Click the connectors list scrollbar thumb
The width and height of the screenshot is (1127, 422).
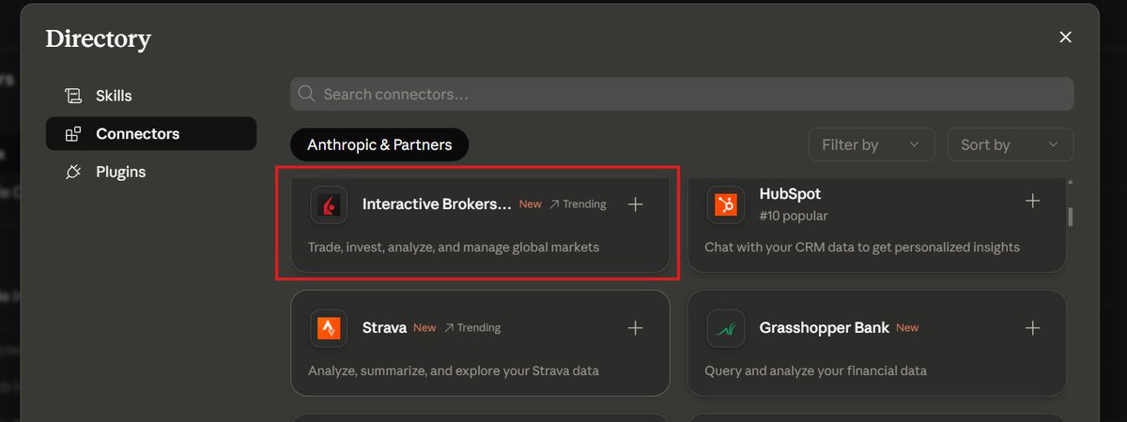pos(1070,217)
